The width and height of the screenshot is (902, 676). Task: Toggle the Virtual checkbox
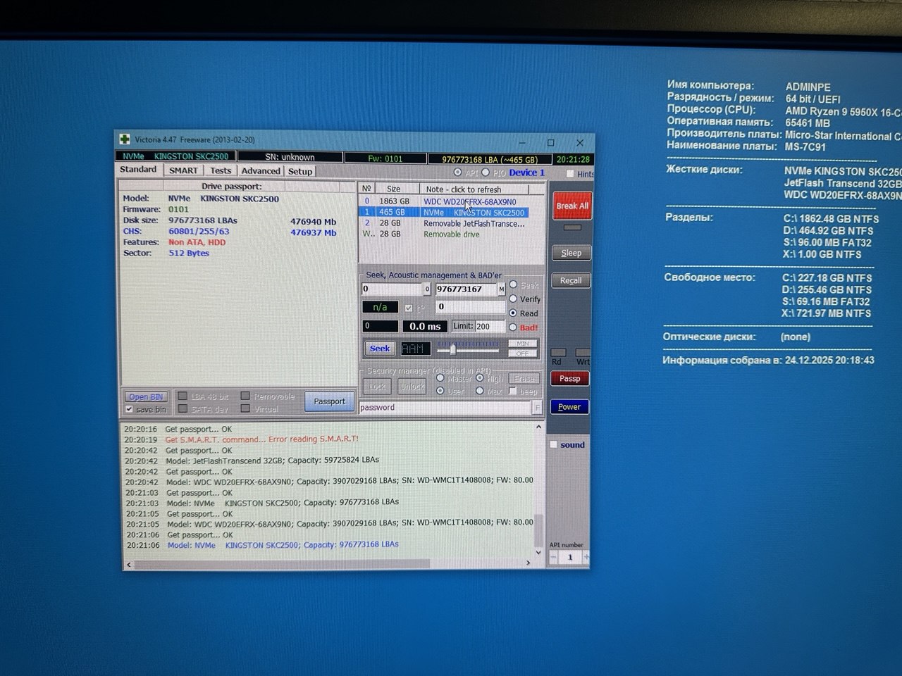click(x=245, y=409)
